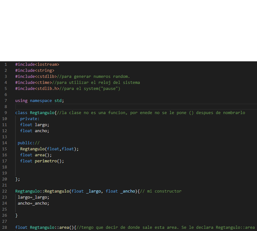The height and width of the screenshot is (231, 257).
Task: Click the stdlib.h include directive
Action: pos(36,88)
